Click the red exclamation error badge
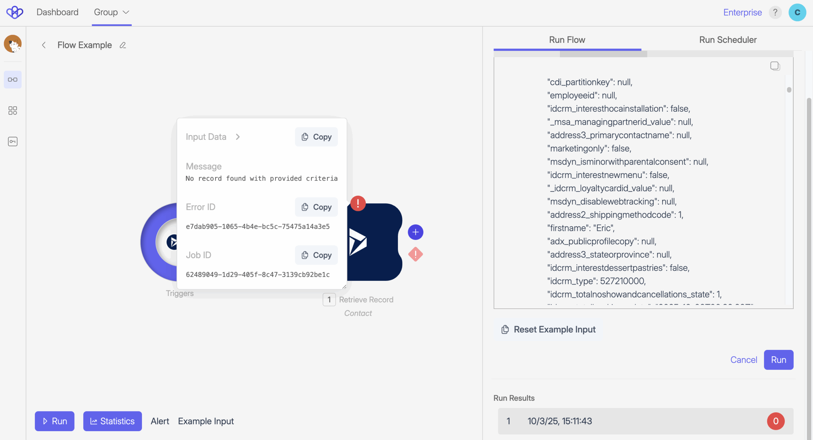 [358, 203]
